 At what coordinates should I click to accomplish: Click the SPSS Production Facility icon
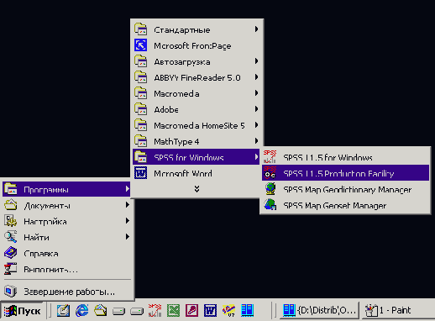[270, 173]
